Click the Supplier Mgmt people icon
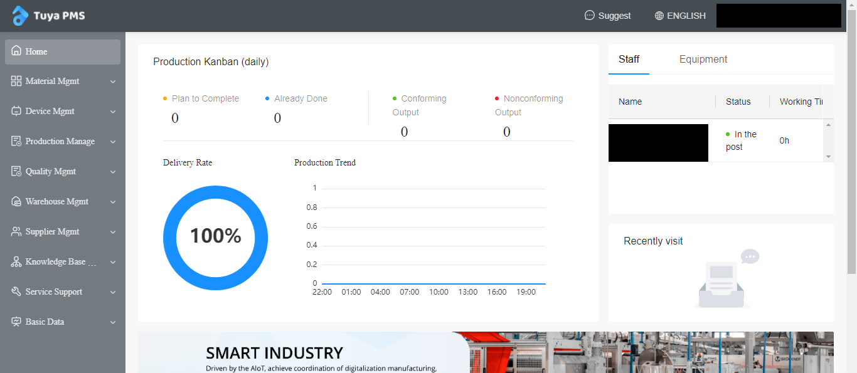This screenshot has width=857, height=373. coord(16,231)
